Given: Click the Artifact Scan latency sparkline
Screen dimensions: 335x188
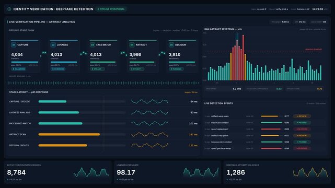Looking at the screenshot, I should tap(149, 134).
